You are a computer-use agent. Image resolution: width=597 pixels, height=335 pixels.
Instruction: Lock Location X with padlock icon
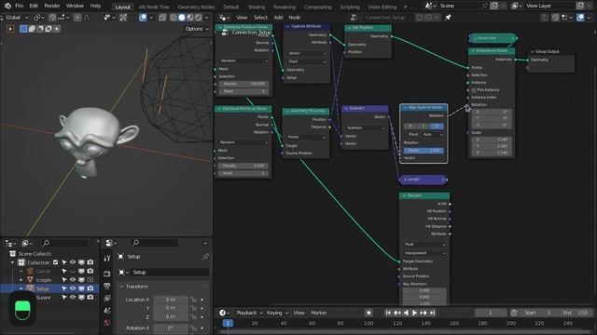[194, 300]
